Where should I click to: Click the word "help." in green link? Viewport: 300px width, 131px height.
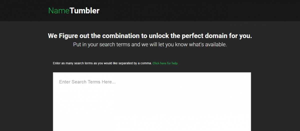click(x=175, y=63)
